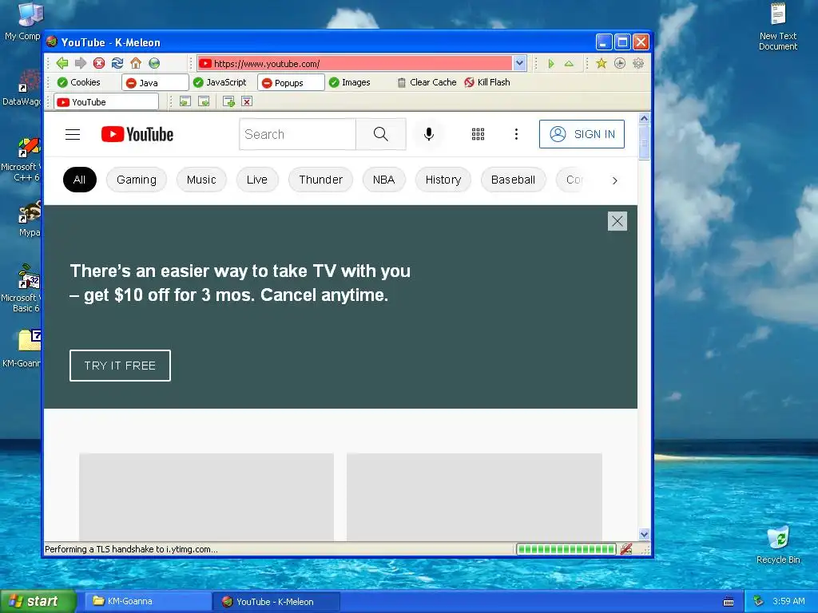Click YouTube - K-Meleon taskbar button
The width and height of the screenshot is (818, 613).
point(276,602)
